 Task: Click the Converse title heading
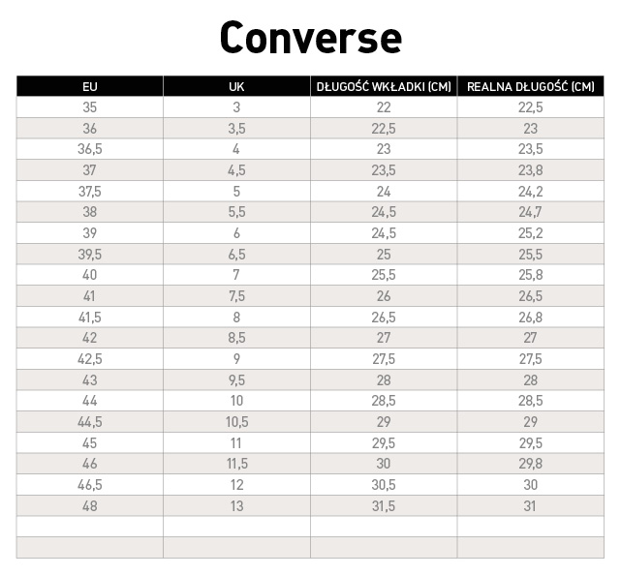click(310, 38)
